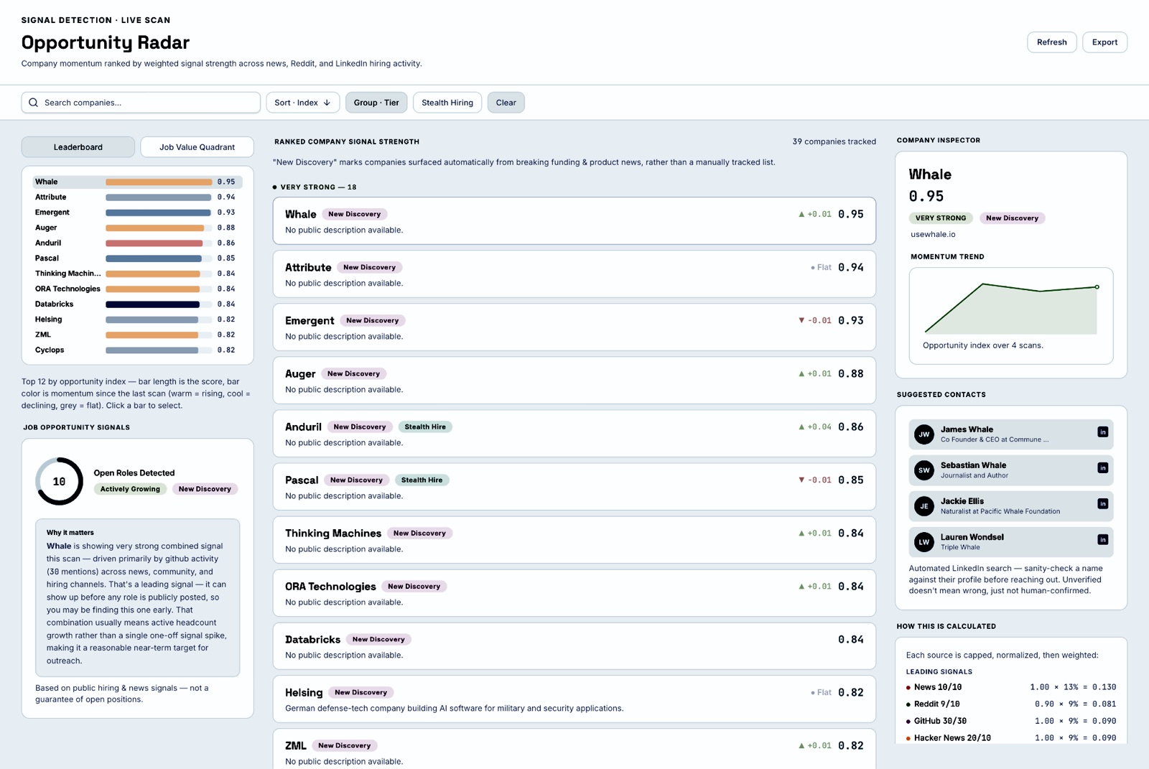1149x769 pixels.
Task: Select the Helsing leaderboard bar
Action: click(x=137, y=320)
